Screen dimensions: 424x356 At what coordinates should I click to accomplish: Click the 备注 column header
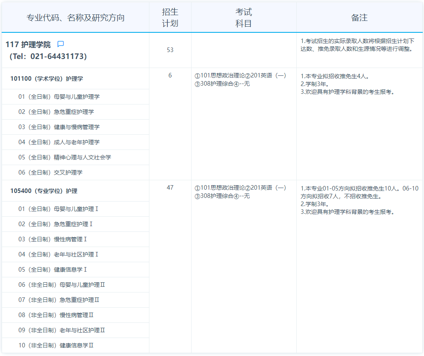(x=359, y=18)
